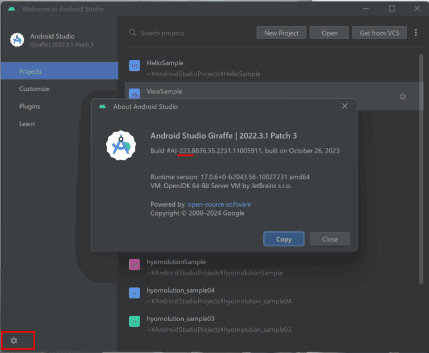The height and width of the screenshot is (353, 429).
Task: Select the Projects tab in sidebar
Action: (59, 71)
